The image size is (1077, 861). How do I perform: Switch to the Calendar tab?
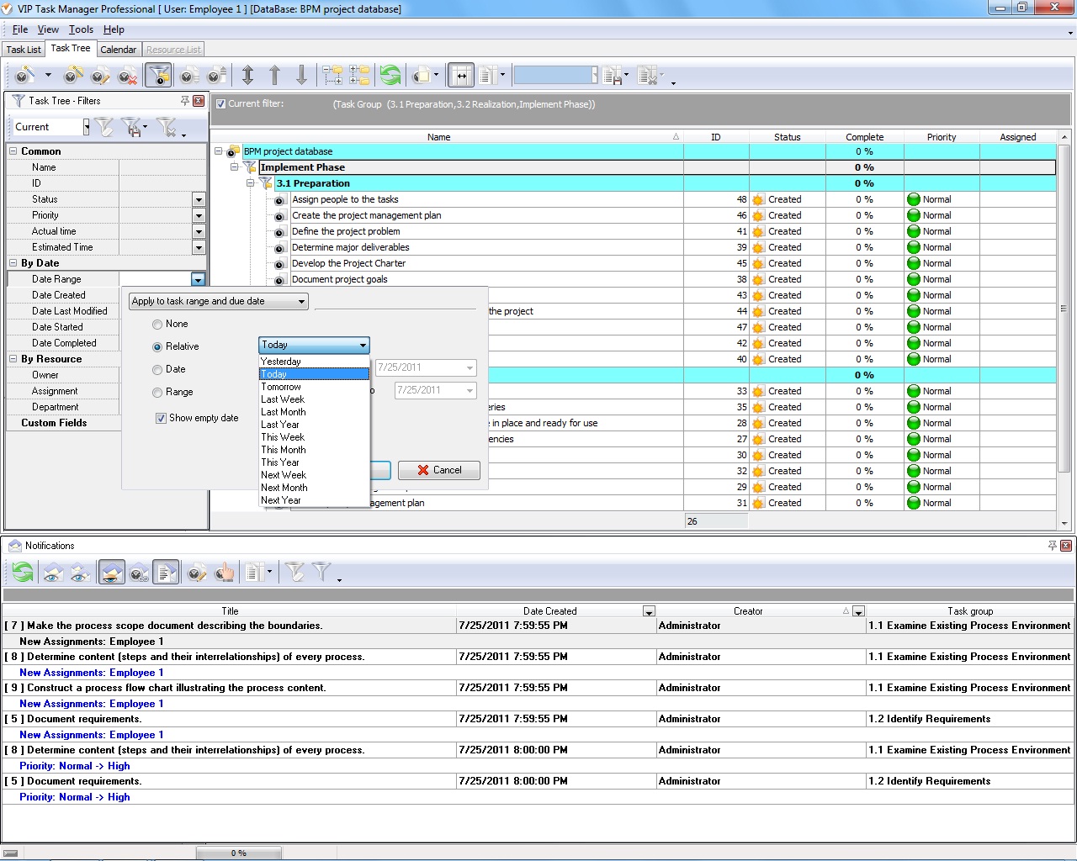[x=118, y=50]
